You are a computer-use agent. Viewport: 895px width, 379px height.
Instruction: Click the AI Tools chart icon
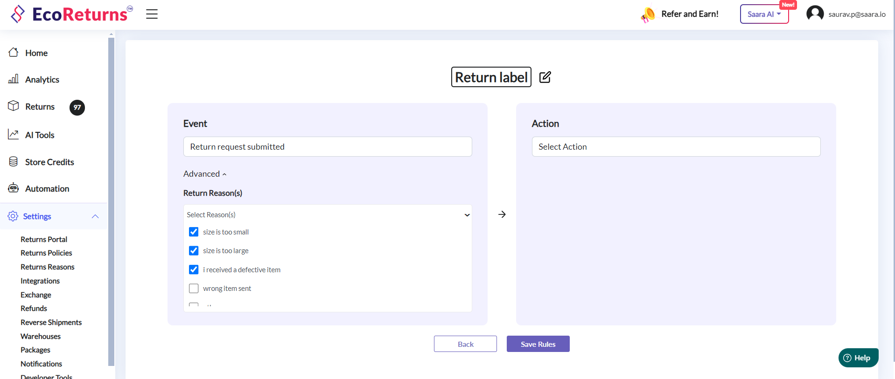click(14, 135)
